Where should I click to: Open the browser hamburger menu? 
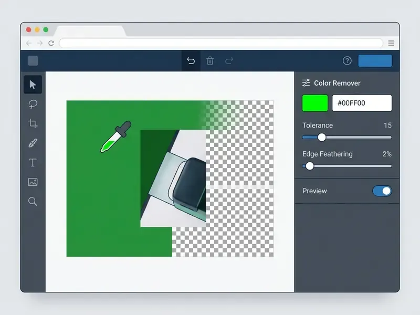(391, 43)
